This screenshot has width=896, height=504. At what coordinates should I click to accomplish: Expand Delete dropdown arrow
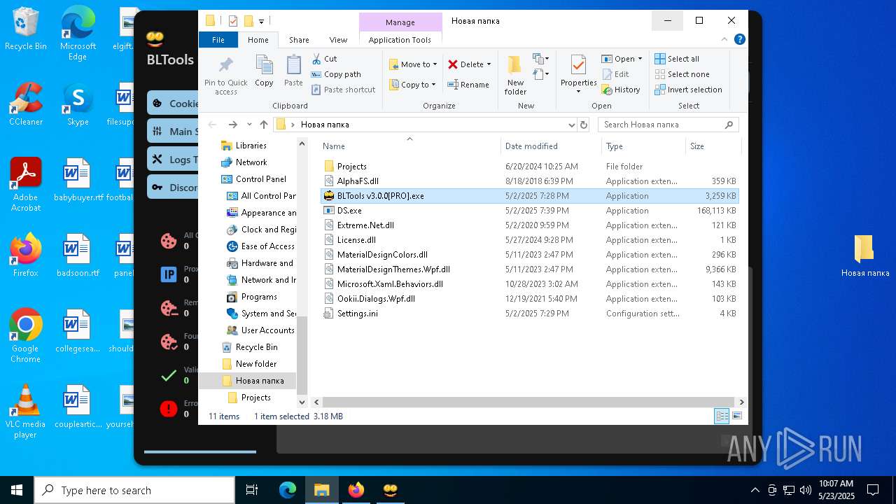pos(489,64)
